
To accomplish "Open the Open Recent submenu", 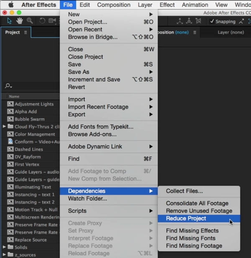I will pos(109,30).
